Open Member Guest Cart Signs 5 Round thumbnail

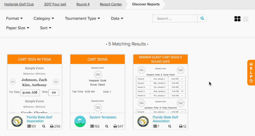tap(160, 89)
